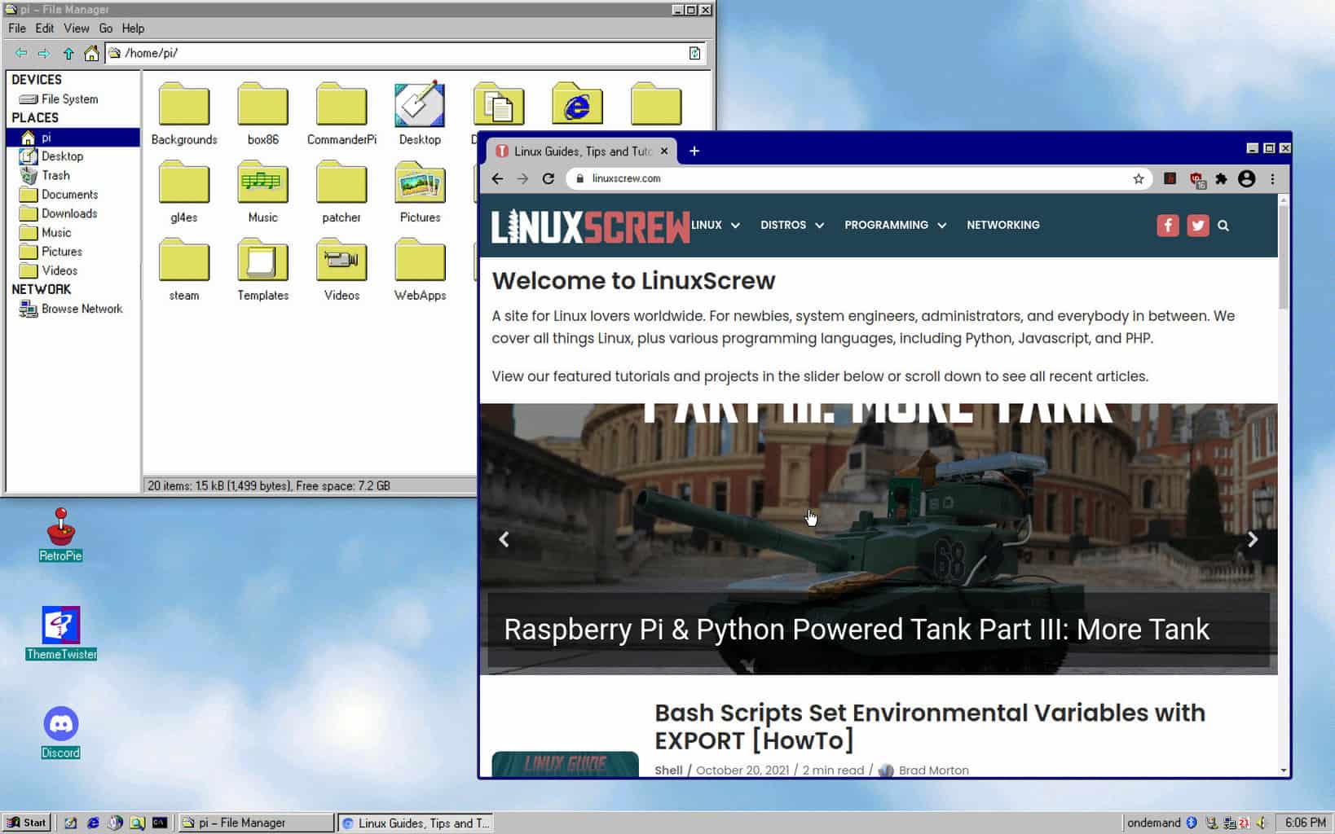1335x834 pixels.
Task: Open a new browser tab
Action: (694, 151)
